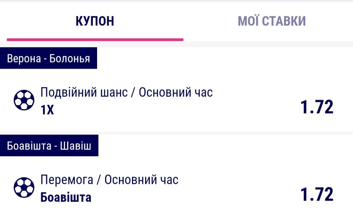Image resolution: width=353 pixels, height=218 pixels.
Task: Click Основний час in the Перемога row
Action: pyautogui.click(x=142, y=180)
